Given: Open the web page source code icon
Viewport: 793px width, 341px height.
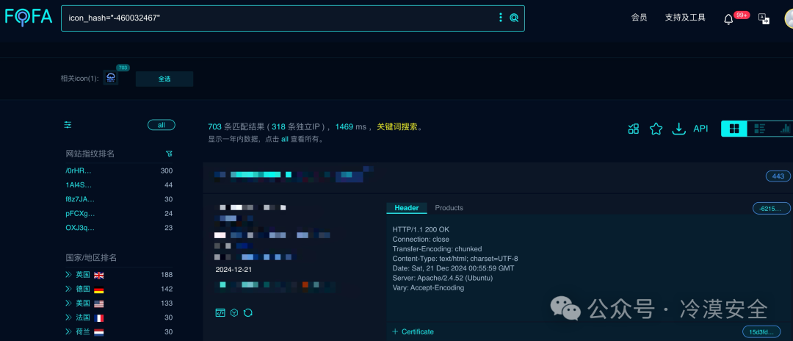Looking at the screenshot, I should point(220,312).
